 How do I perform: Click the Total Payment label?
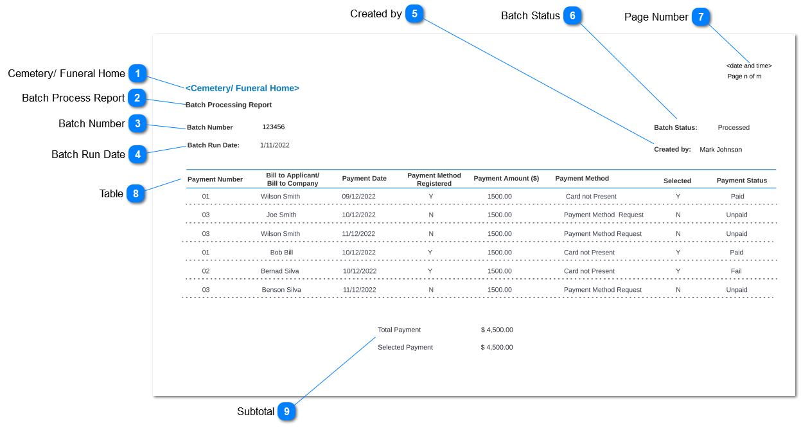(x=400, y=330)
